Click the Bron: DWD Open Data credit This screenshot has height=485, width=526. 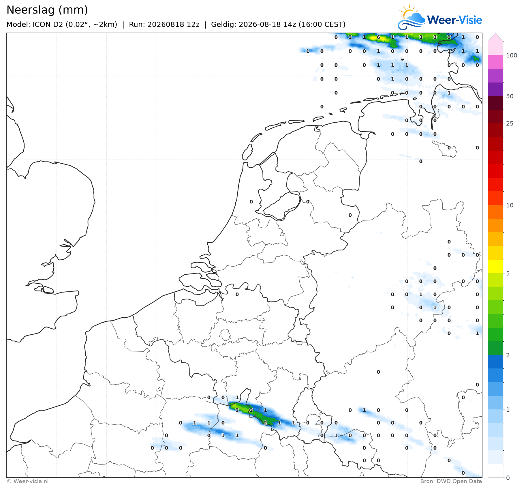[x=451, y=481]
